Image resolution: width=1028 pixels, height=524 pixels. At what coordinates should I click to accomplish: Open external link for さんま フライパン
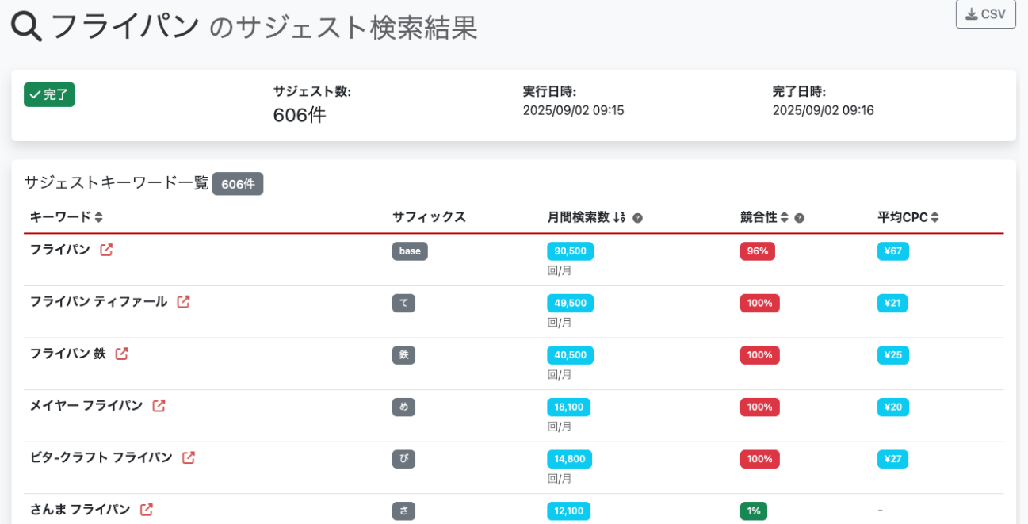click(146, 510)
